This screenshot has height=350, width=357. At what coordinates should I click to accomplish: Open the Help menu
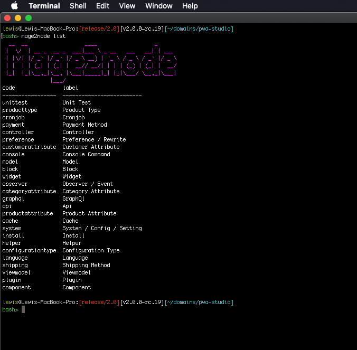[190, 6]
